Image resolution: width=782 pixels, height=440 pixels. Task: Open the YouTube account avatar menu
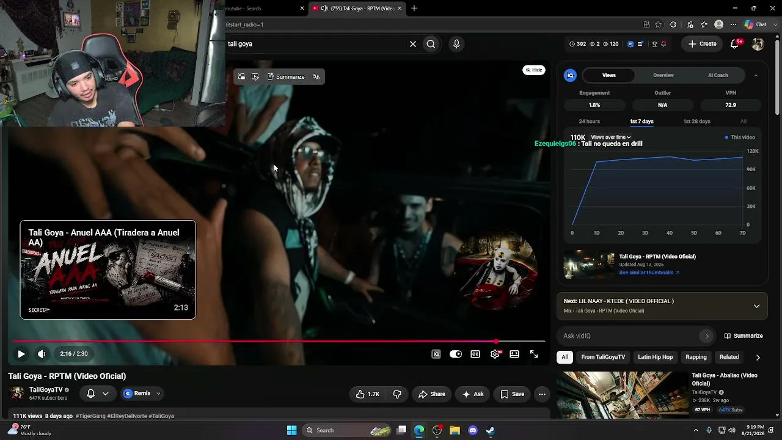pos(758,44)
